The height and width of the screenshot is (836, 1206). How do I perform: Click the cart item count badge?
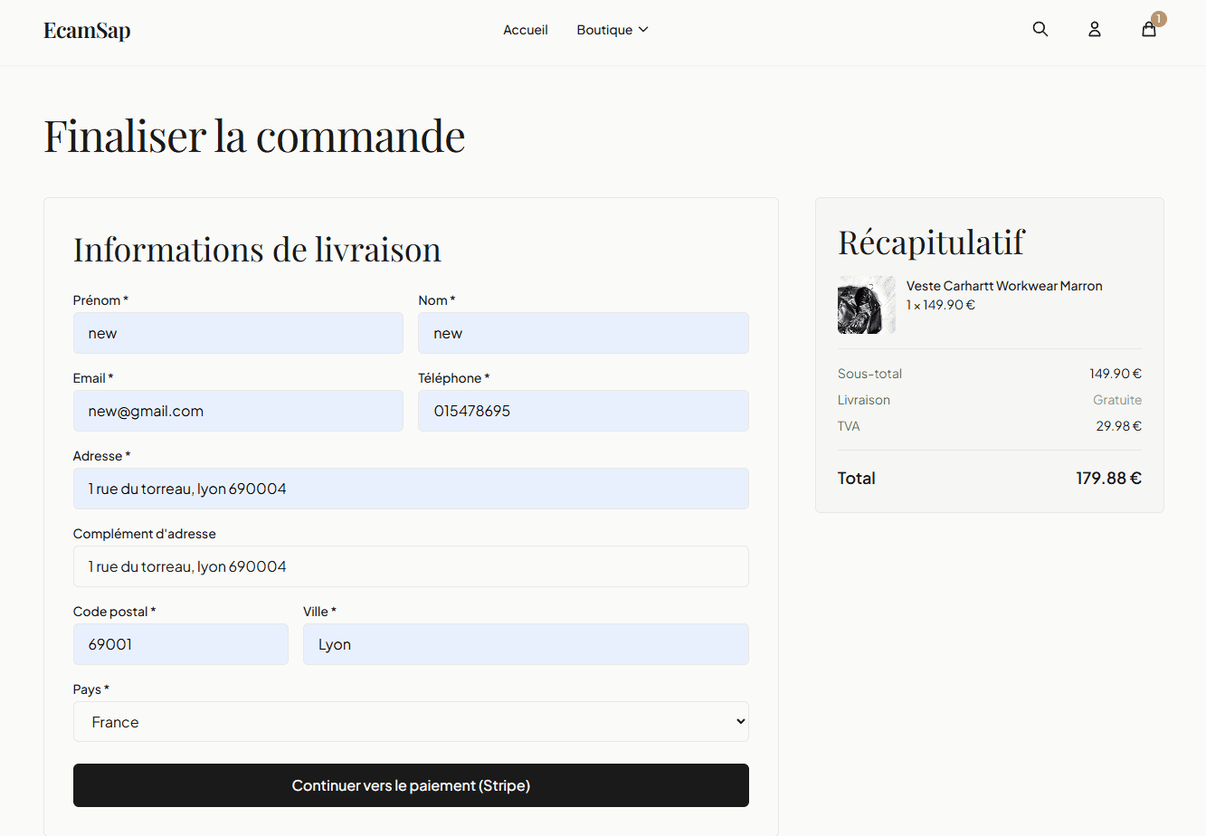[1159, 18]
